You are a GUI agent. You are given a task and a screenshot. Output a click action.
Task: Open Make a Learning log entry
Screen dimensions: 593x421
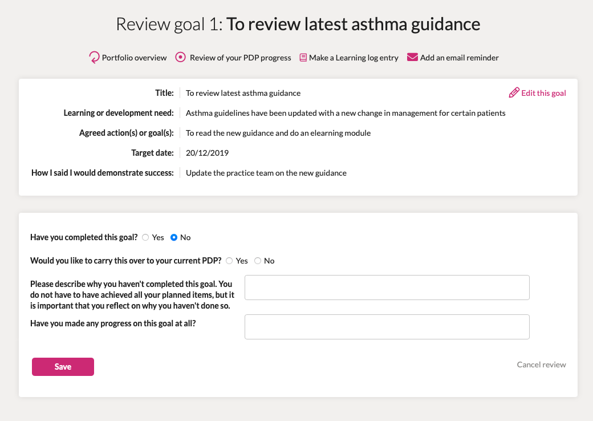[x=354, y=58]
